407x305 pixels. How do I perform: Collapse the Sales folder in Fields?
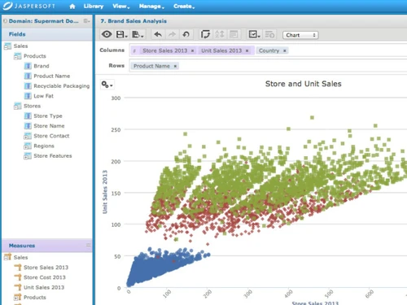point(7,46)
